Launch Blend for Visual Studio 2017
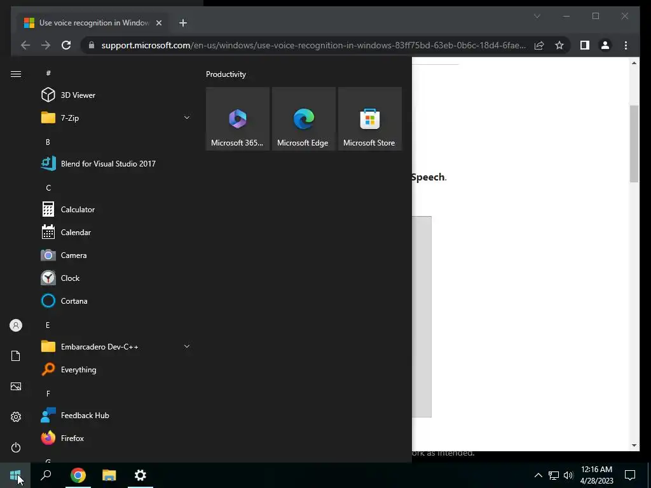 click(116, 163)
